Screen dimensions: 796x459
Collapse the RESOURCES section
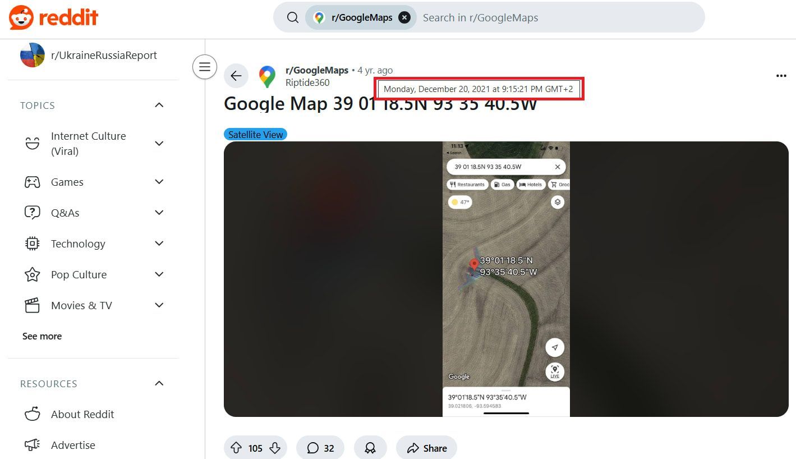pyautogui.click(x=159, y=383)
